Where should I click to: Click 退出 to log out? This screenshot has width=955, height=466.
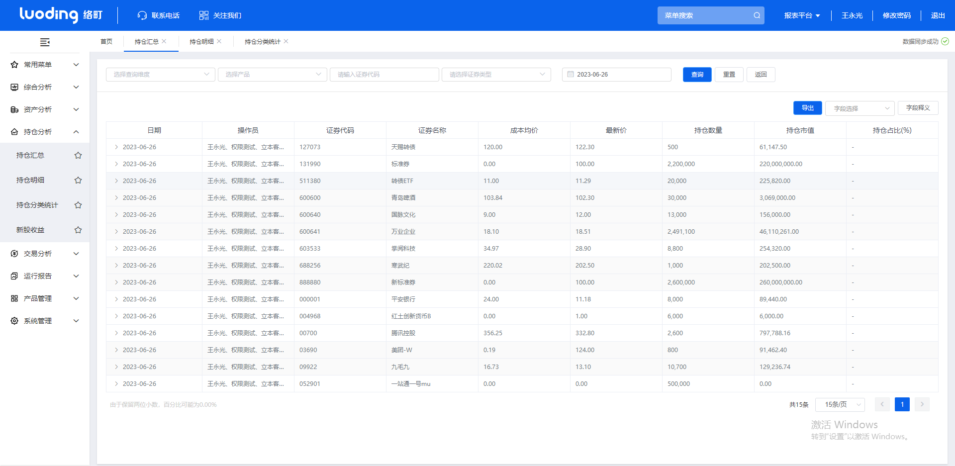[938, 15]
